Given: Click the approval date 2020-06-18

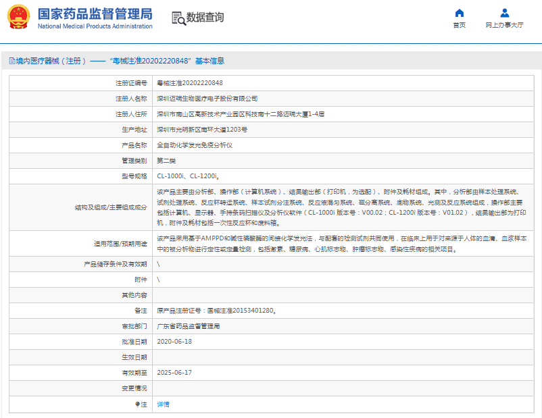Looking at the screenshot, I should tap(174, 342).
